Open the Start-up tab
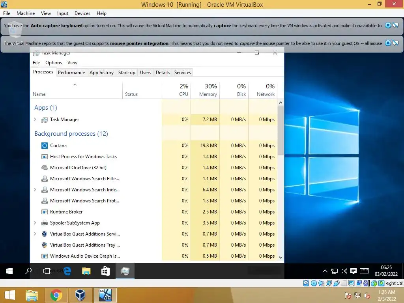This screenshot has height=303, width=404. [127, 73]
